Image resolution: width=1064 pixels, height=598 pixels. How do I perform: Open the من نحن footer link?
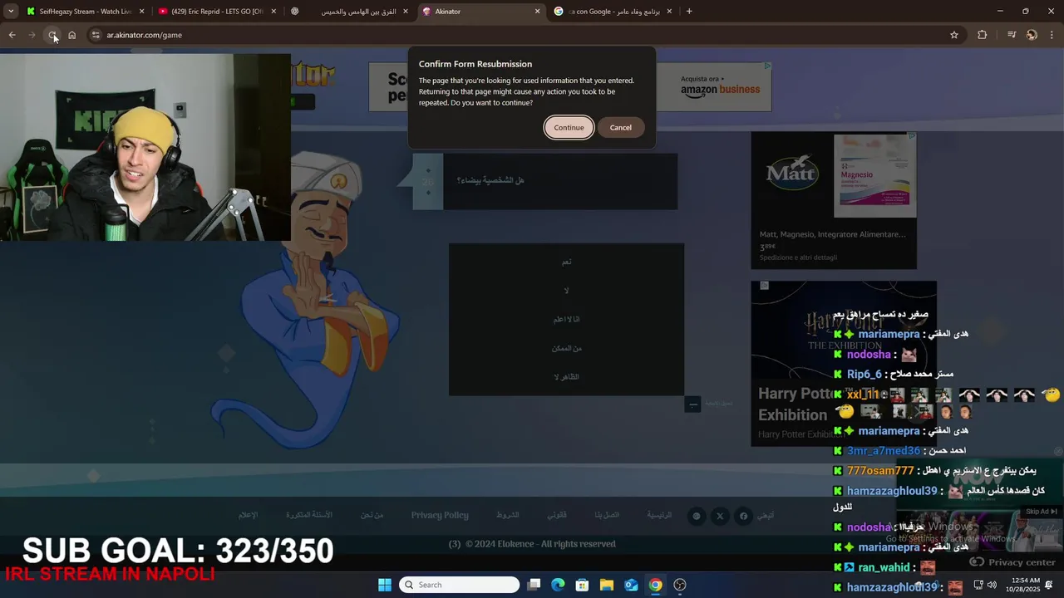(372, 515)
